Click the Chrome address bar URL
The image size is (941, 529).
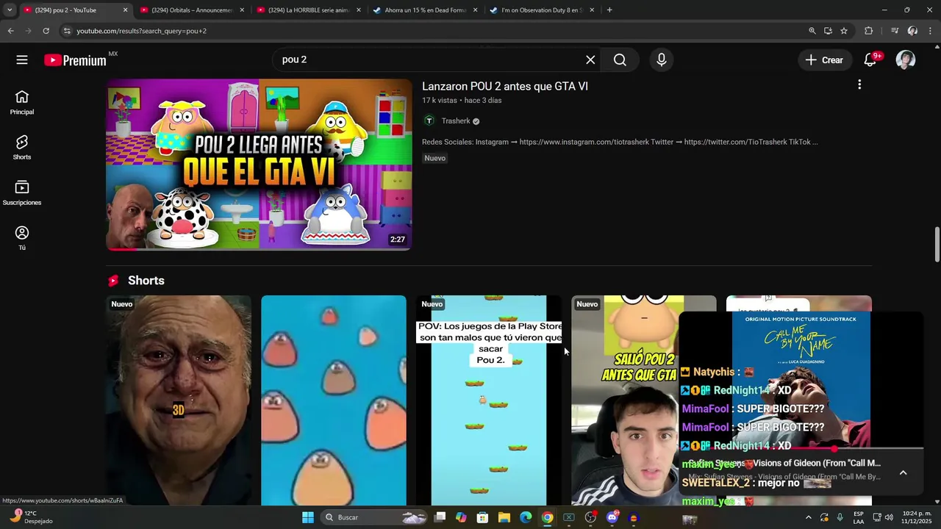141,31
